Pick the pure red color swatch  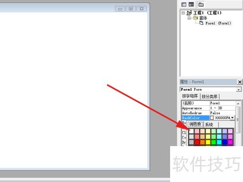point(197,142)
